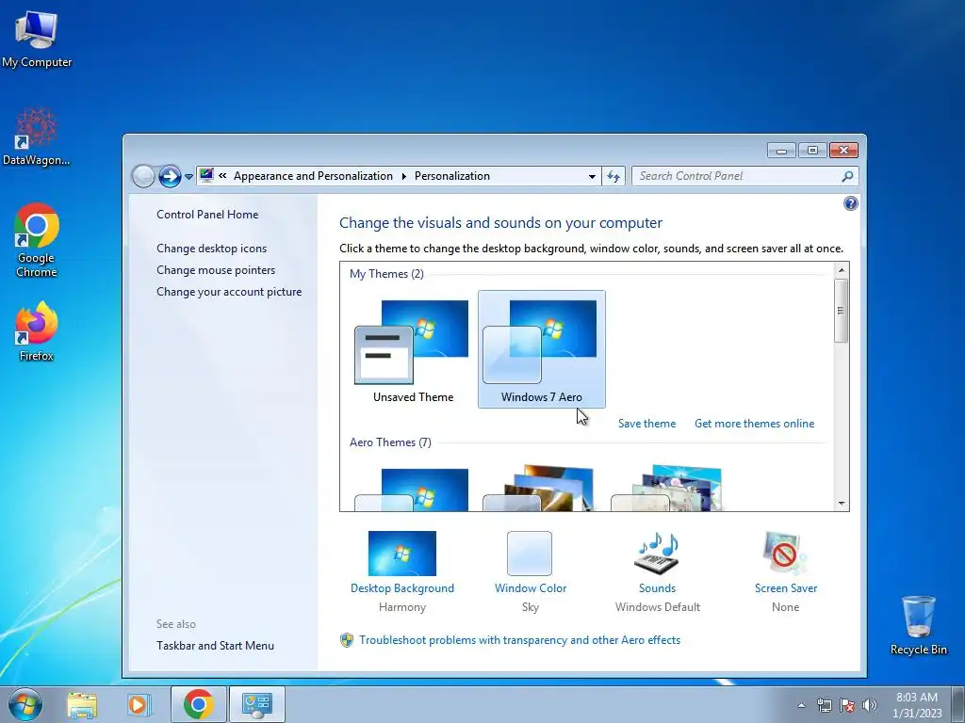This screenshot has height=723, width=965.
Task: Maximize the Personalization window
Action: tap(812, 150)
